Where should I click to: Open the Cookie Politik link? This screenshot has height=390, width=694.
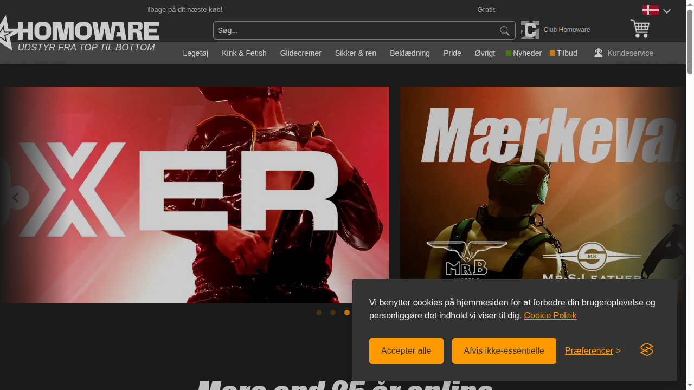[x=550, y=316]
